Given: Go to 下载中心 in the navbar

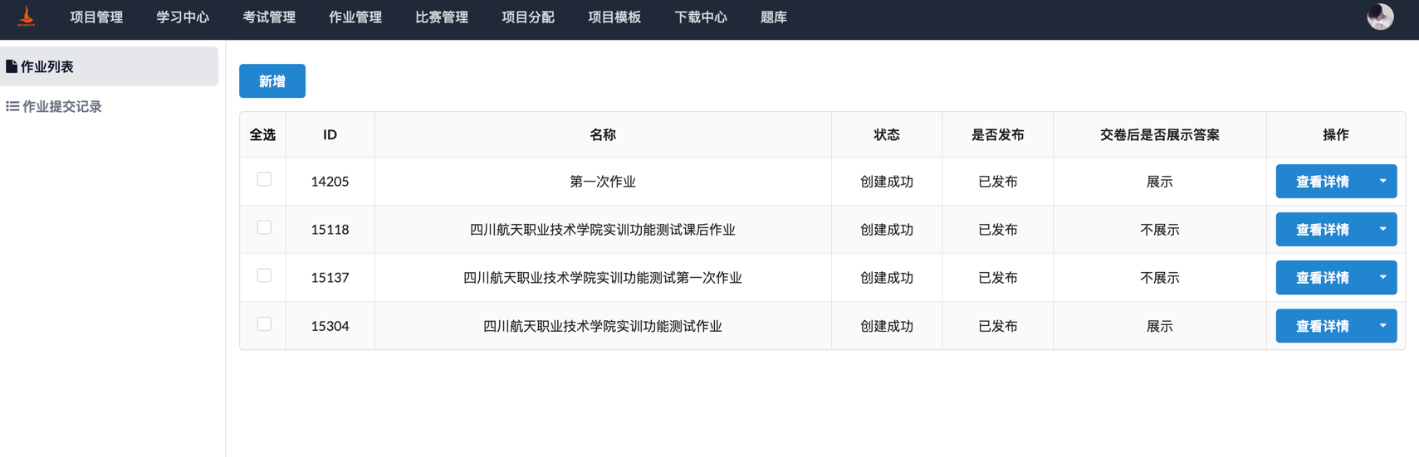Looking at the screenshot, I should [701, 17].
